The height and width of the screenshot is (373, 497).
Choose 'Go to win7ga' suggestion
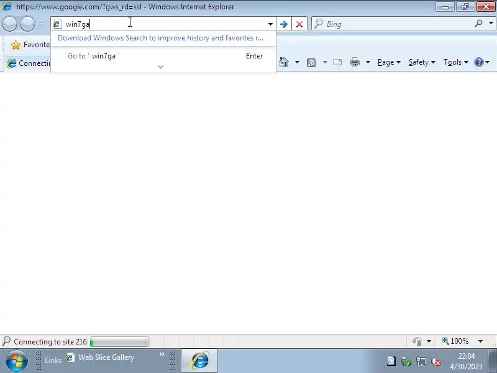click(x=163, y=56)
